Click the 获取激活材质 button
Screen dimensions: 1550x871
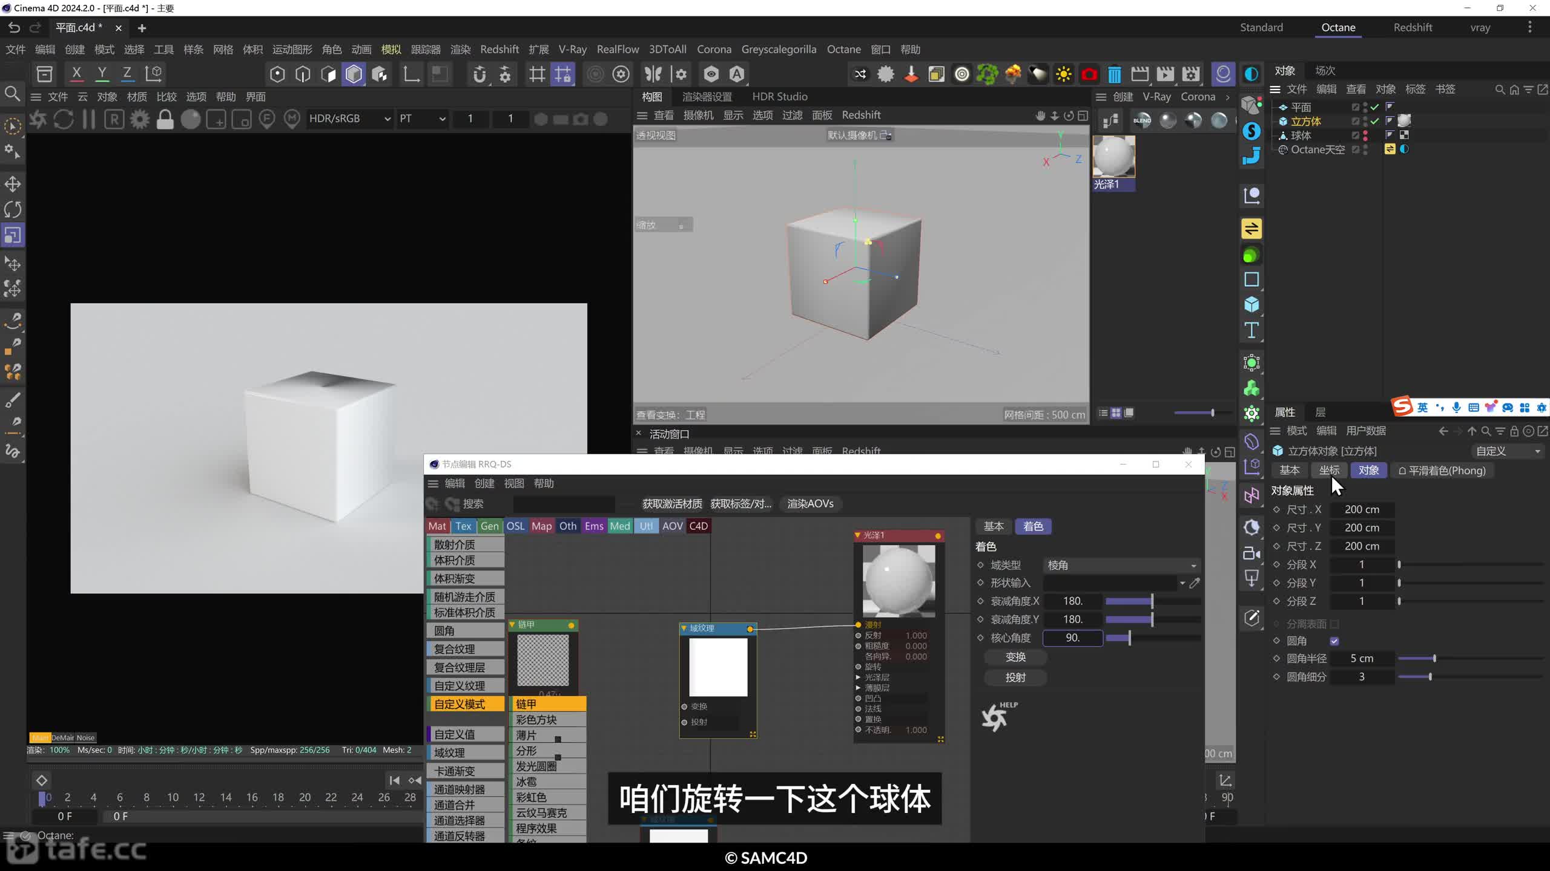(x=672, y=504)
